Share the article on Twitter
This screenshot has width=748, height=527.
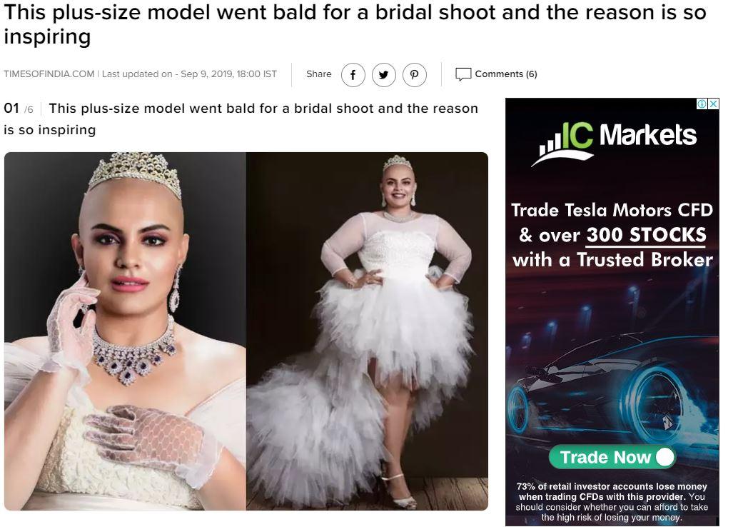tap(383, 74)
